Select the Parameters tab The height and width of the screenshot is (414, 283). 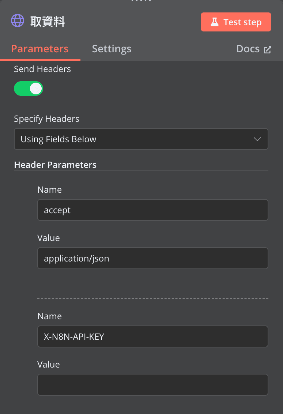40,49
